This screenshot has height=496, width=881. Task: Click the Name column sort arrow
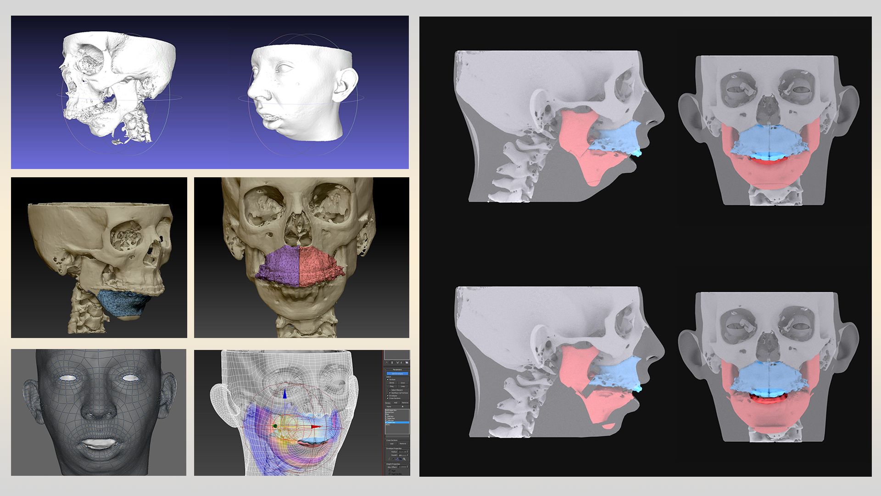coord(402,406)
